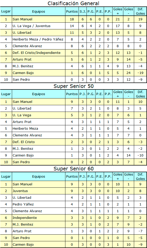Click the Clasificación General title

(73, 3)
